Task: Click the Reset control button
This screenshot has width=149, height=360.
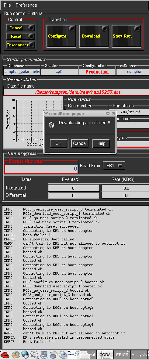Action: (21, 36)
